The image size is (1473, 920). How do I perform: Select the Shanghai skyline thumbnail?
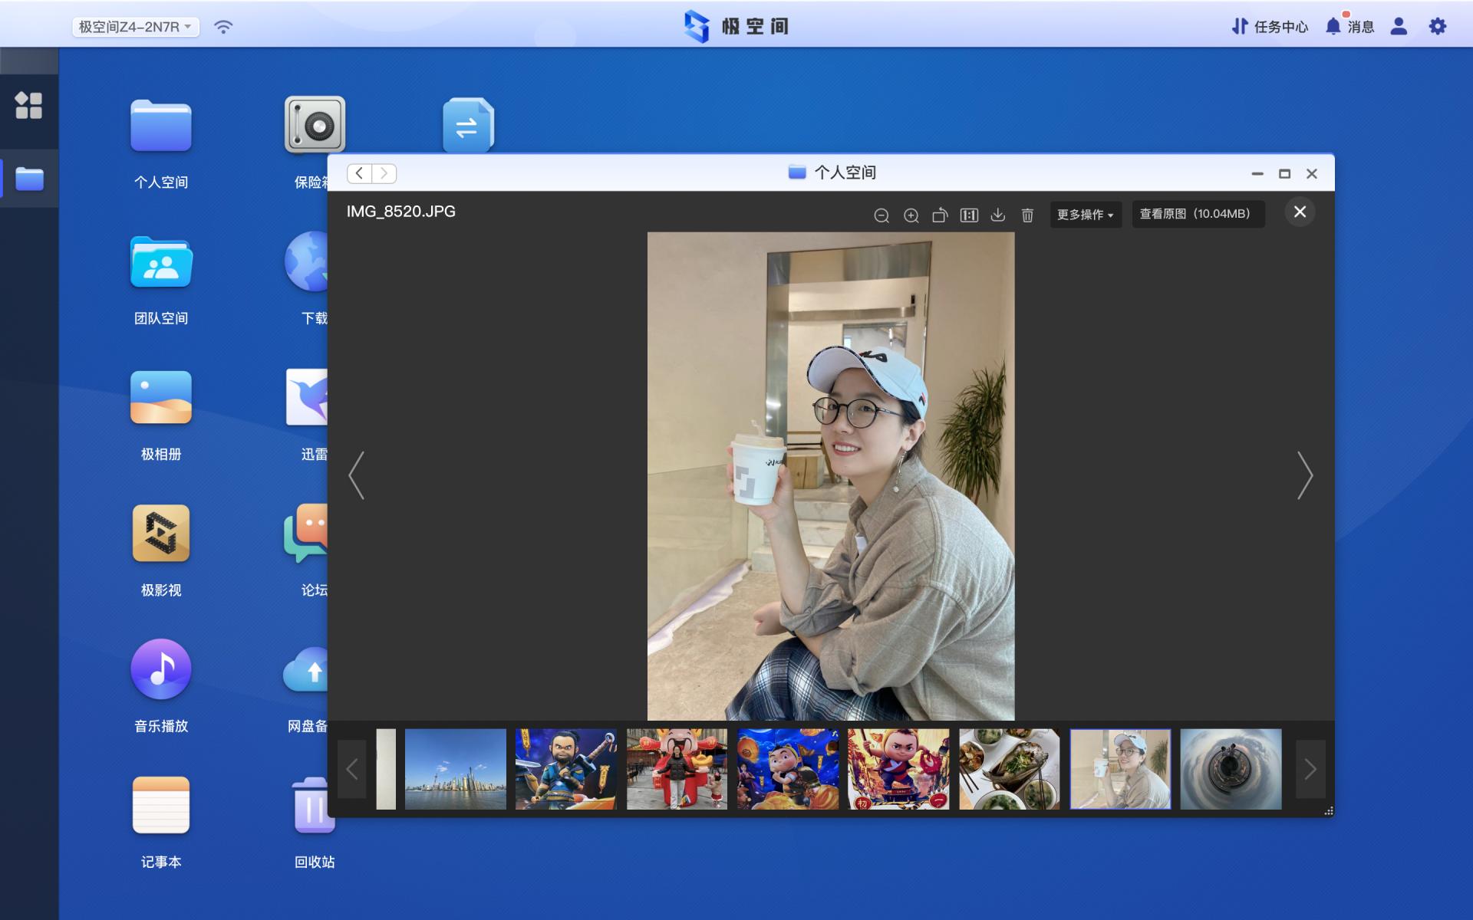pyautogui.click(x=455, y=769)
